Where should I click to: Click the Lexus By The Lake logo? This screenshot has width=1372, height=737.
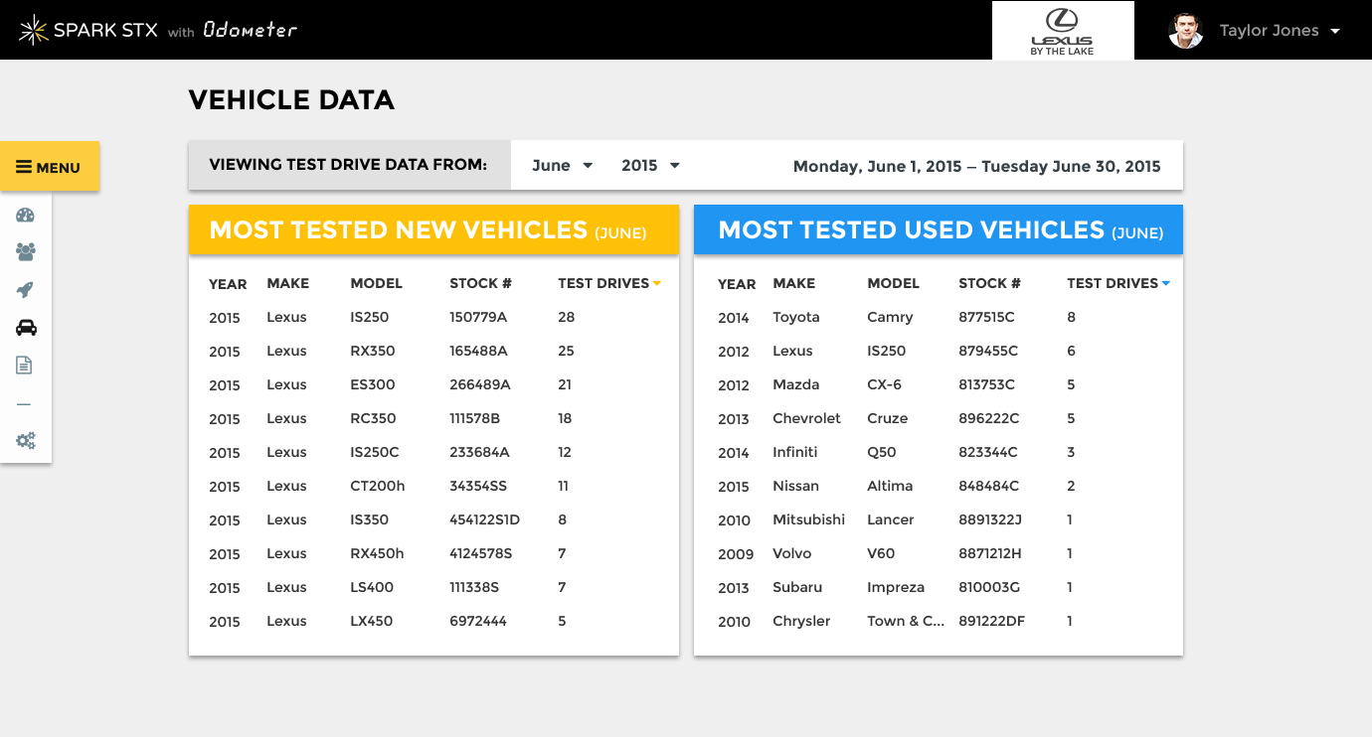[1063, 31]
